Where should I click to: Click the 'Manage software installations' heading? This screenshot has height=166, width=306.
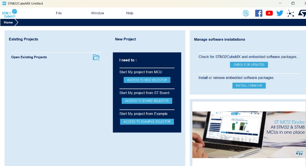219,39
